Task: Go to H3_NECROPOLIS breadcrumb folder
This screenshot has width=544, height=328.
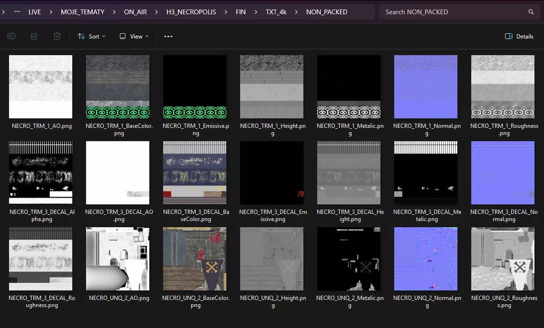Action: (191, 12)
